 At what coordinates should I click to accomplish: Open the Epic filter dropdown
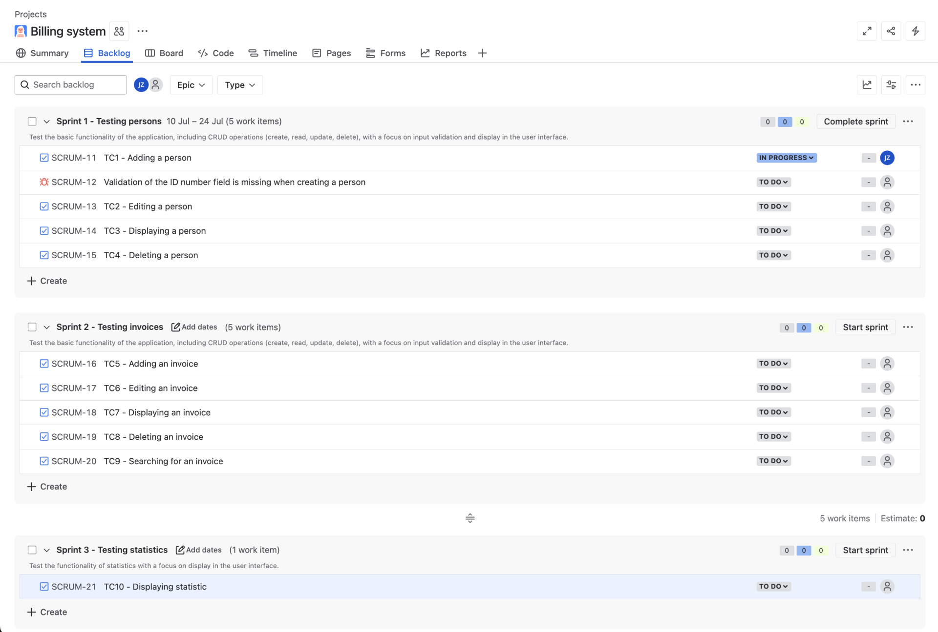coord(191,85)
